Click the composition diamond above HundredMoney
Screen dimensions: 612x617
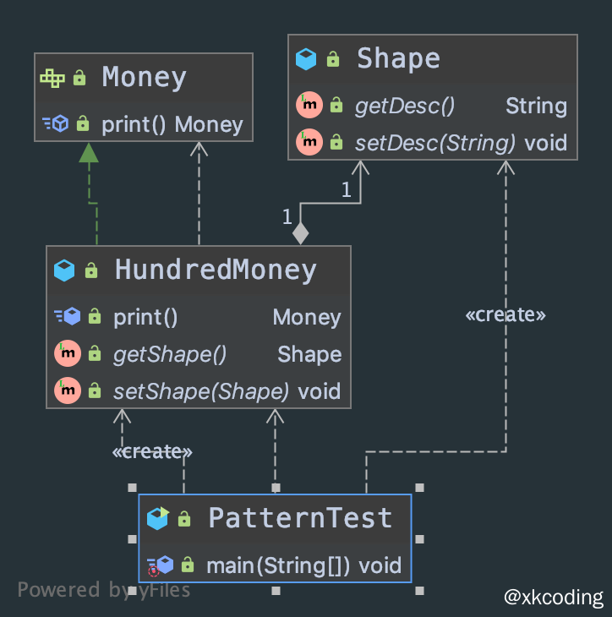(300, 232)
